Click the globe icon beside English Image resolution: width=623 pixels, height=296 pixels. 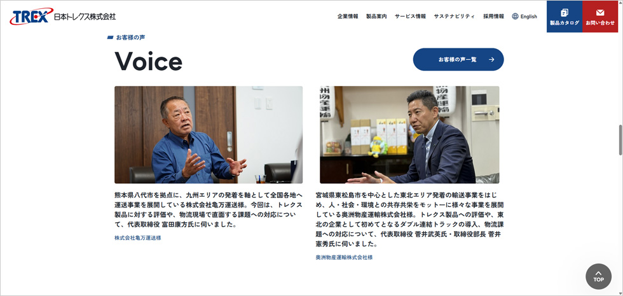point(516,17)
